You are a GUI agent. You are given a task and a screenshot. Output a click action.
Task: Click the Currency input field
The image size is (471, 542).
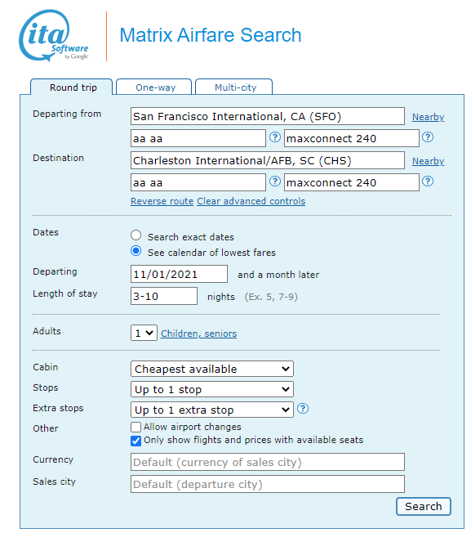(x=268, y=462)
